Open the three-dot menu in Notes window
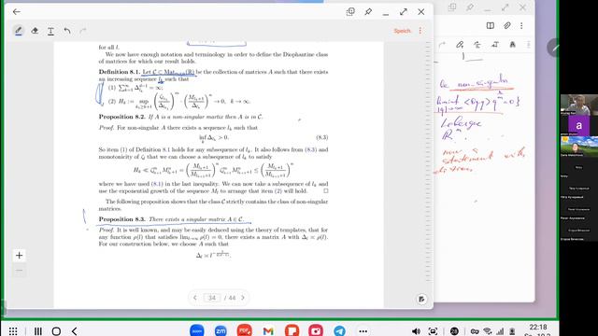This screenshot has height=336, width=598. [x=521, y=25]
